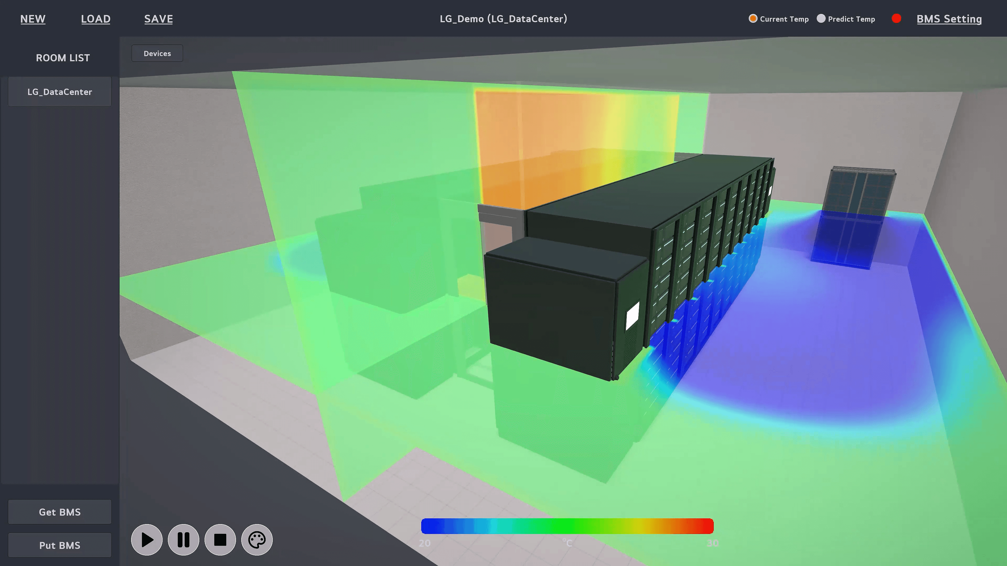Select the Predict Temp radio button
This screenshot has height=566, width=1007.
(x=821, y=19)
